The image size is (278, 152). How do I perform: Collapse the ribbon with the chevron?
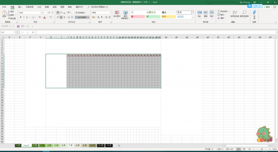click(x=276, y=22)
